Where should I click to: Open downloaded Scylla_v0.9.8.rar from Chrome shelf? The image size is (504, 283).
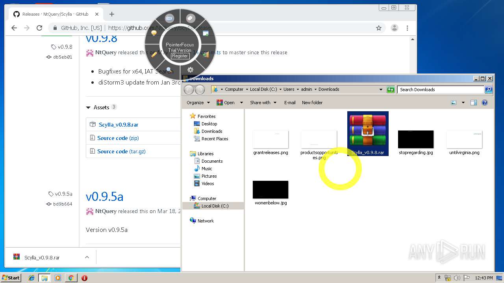pyautogui.click(x=42, y=258)
